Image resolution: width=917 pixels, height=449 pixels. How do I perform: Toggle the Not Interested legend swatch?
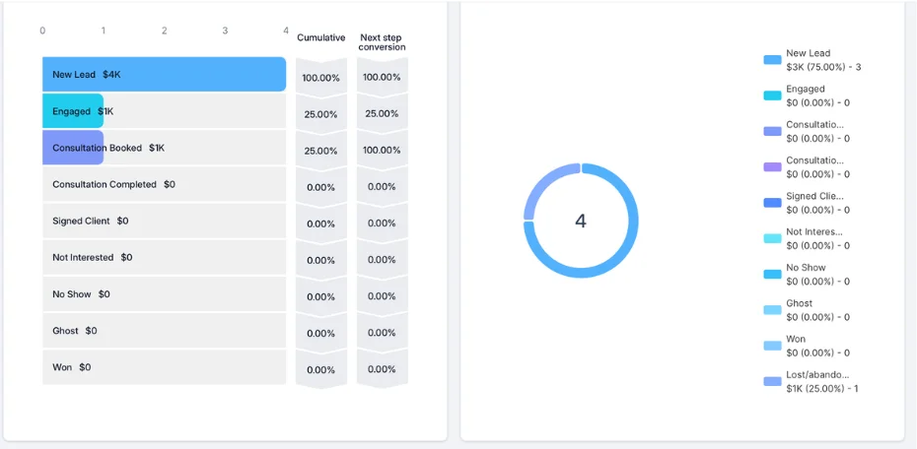773,238
